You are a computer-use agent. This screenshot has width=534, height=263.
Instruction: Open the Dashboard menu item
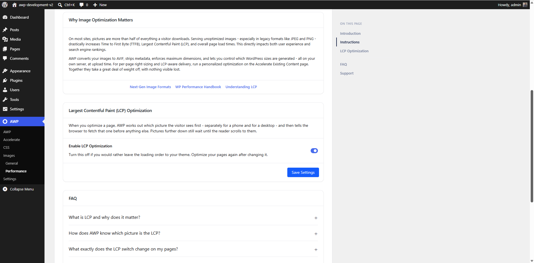pyautogui.click(x=22, y=17)
